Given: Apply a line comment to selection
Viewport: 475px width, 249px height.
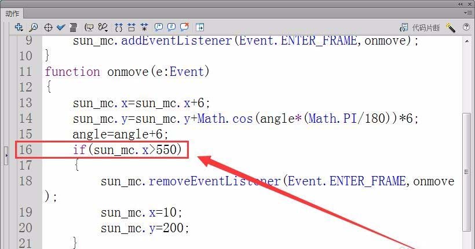Looking at the screenshot, I should pos(171,27).
